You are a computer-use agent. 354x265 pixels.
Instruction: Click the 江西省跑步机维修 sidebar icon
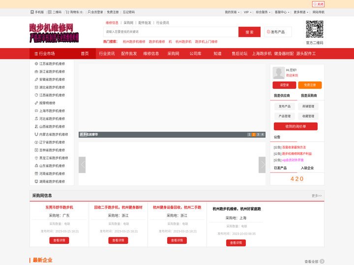[x=36, y=95]
